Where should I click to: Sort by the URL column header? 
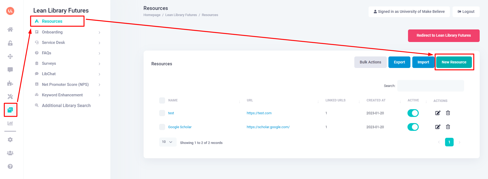tap(250, 100)
